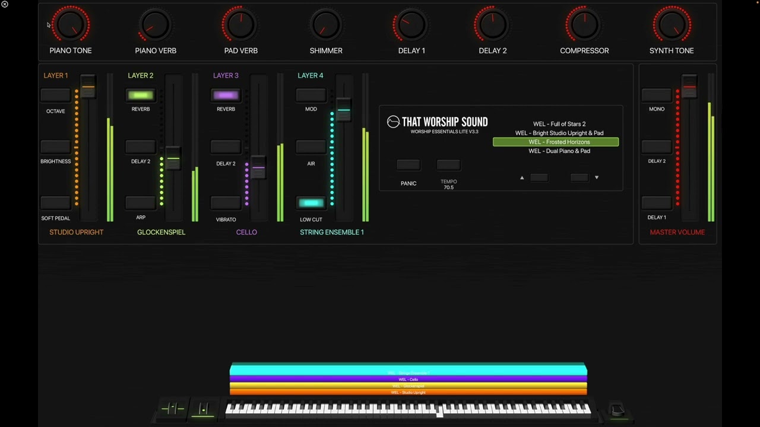
Task: Click the previous patch up-arrow button
Action: [539, 177]
